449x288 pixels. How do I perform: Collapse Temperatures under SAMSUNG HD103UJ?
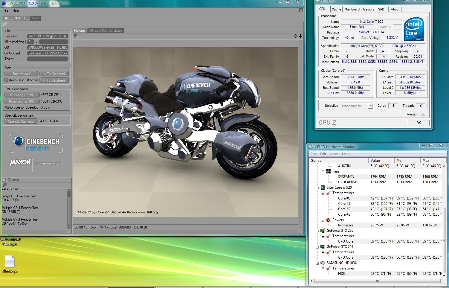(x=323, y=268)
